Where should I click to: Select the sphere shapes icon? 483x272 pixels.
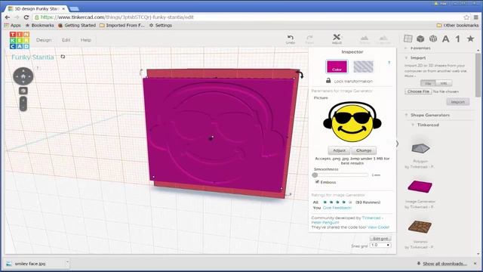pos(433,39)
